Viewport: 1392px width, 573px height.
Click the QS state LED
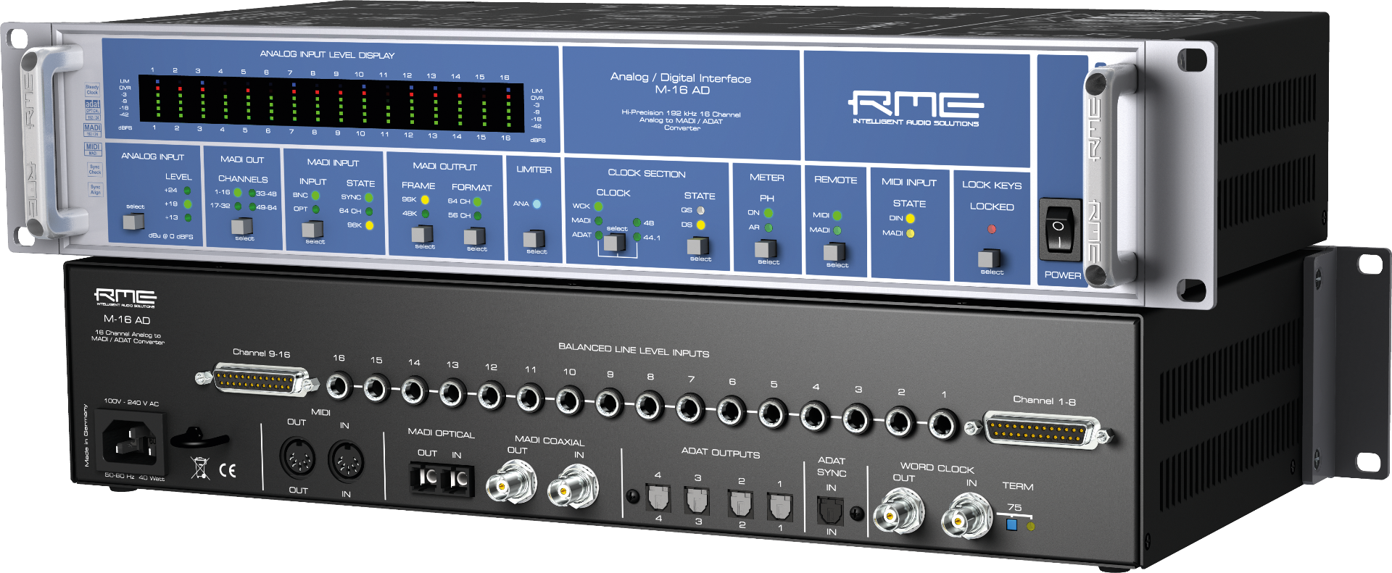(x=701, y=211)
